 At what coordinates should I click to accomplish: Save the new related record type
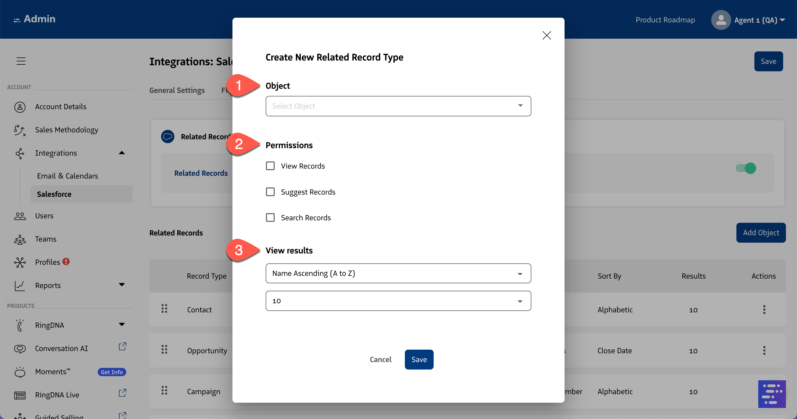click(x=419, y=359)
